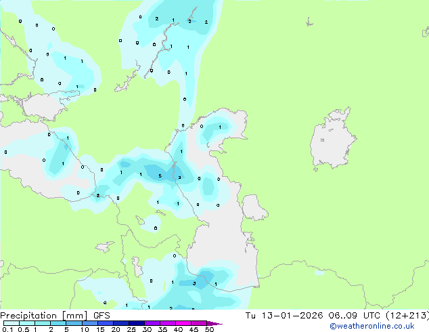Click the 'Precipitation [mm]' title text
Screen dimensions: 429x332
[44, 316]
